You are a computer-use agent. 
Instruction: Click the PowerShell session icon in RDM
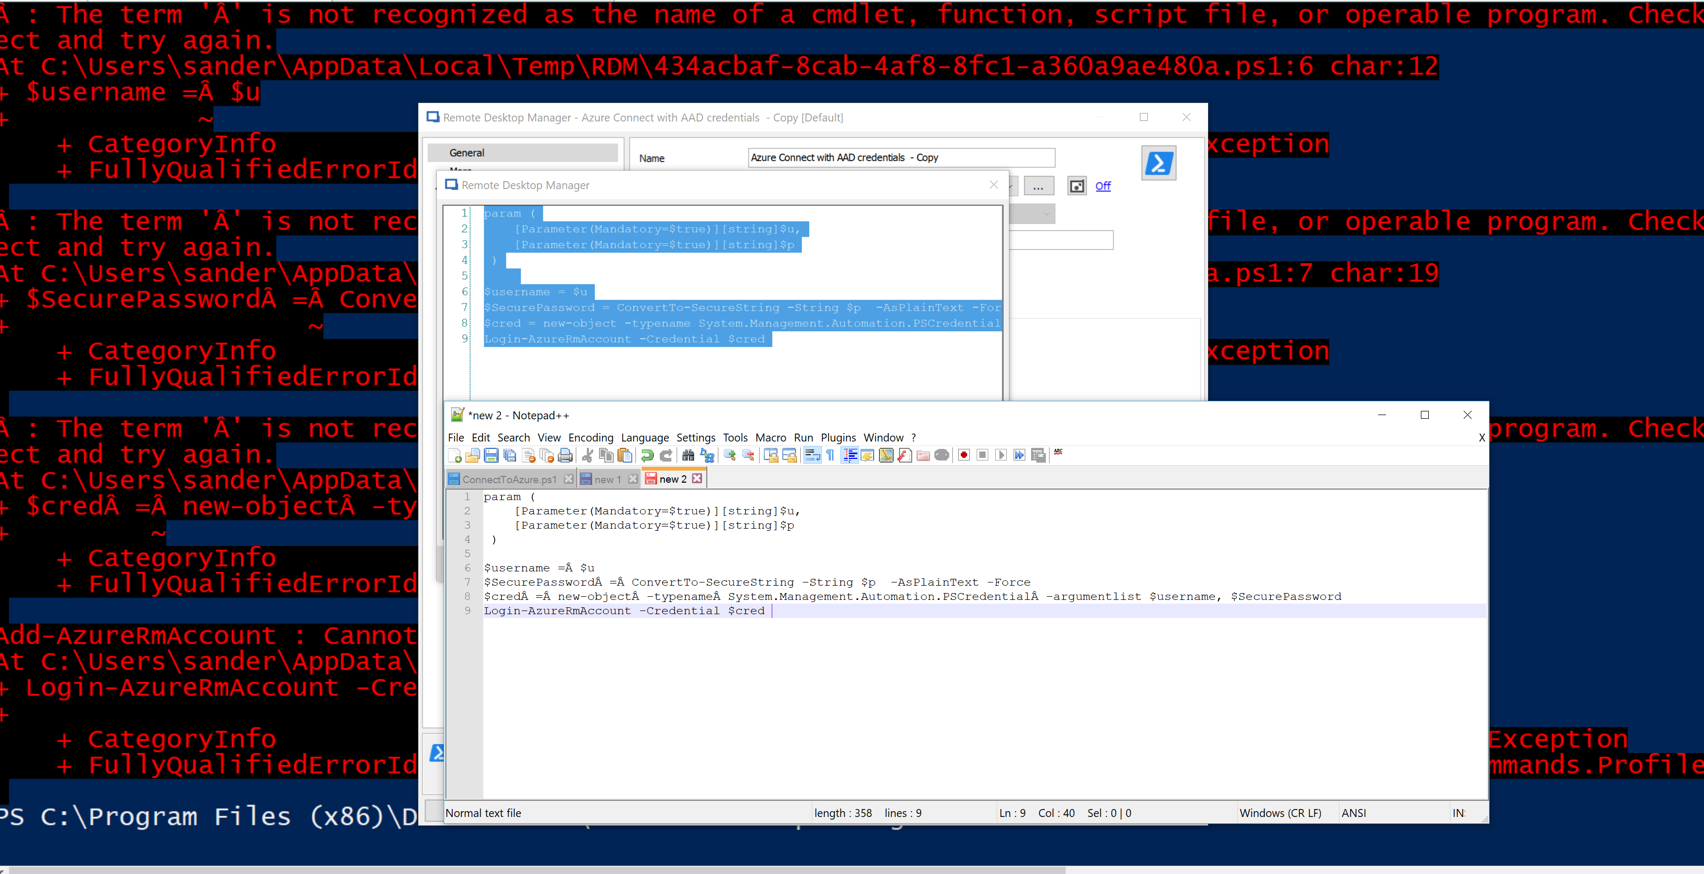[1158, 163]
